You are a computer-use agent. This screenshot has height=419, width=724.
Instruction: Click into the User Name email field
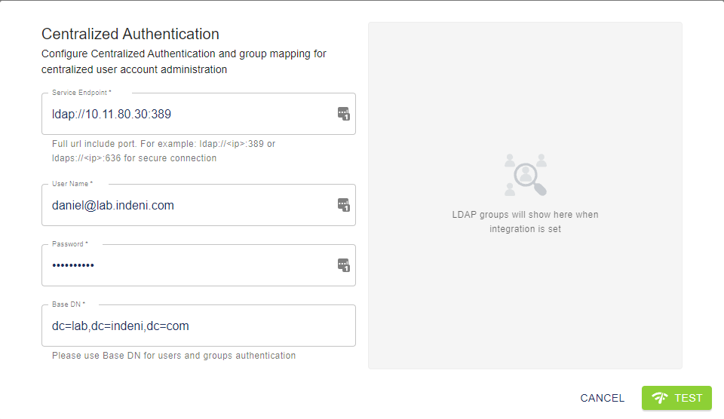coord(189,205)
